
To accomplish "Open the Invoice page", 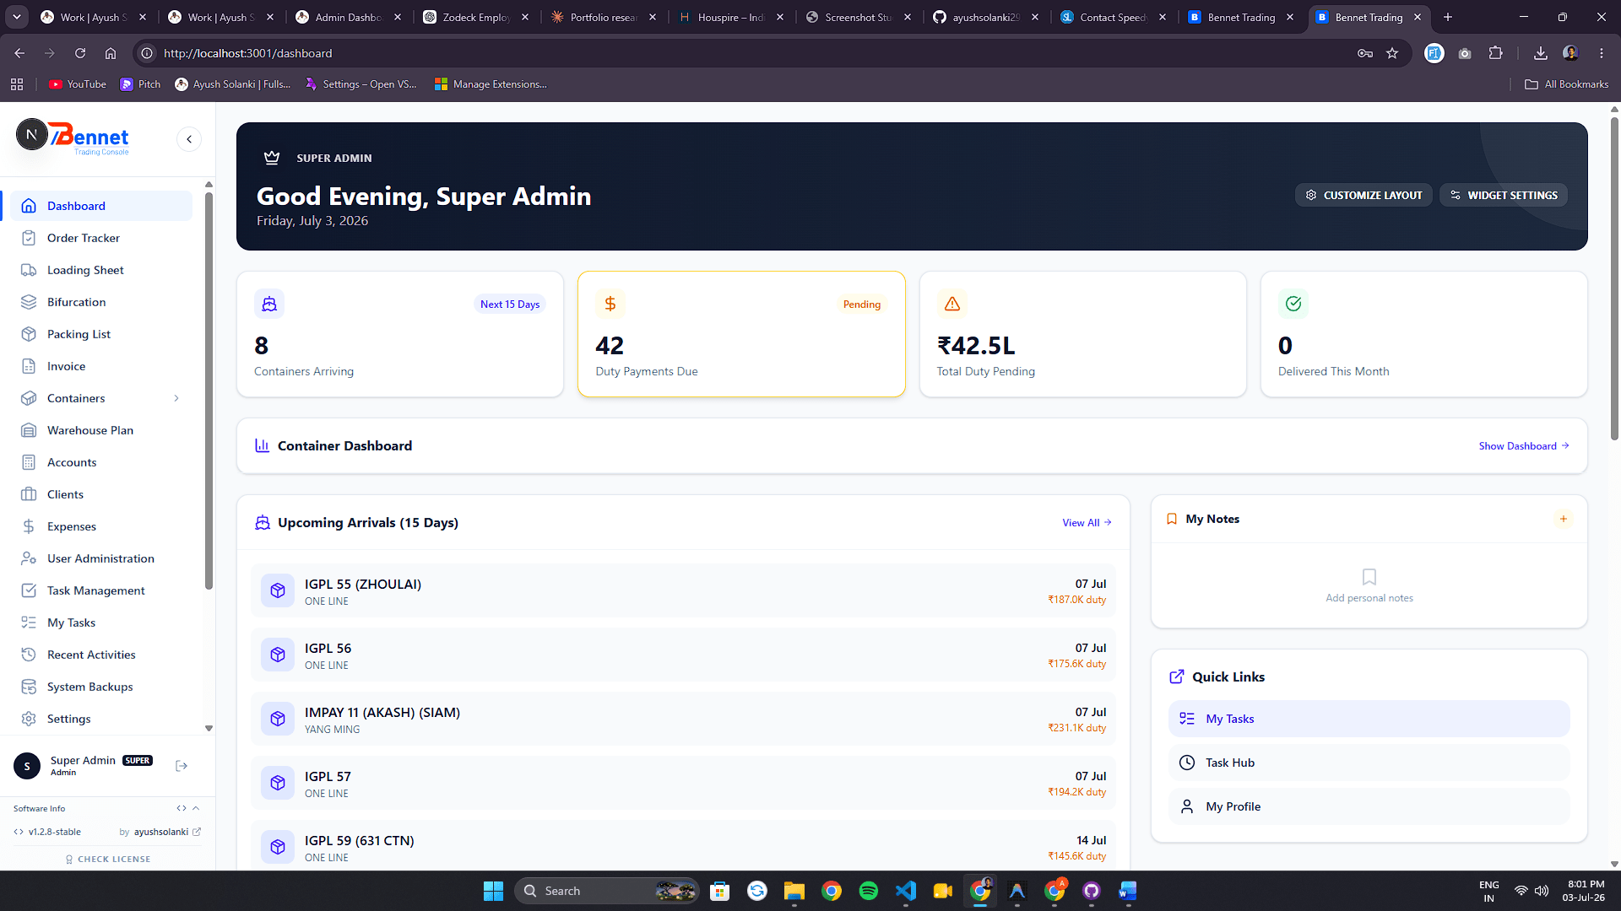I will 101,366.
